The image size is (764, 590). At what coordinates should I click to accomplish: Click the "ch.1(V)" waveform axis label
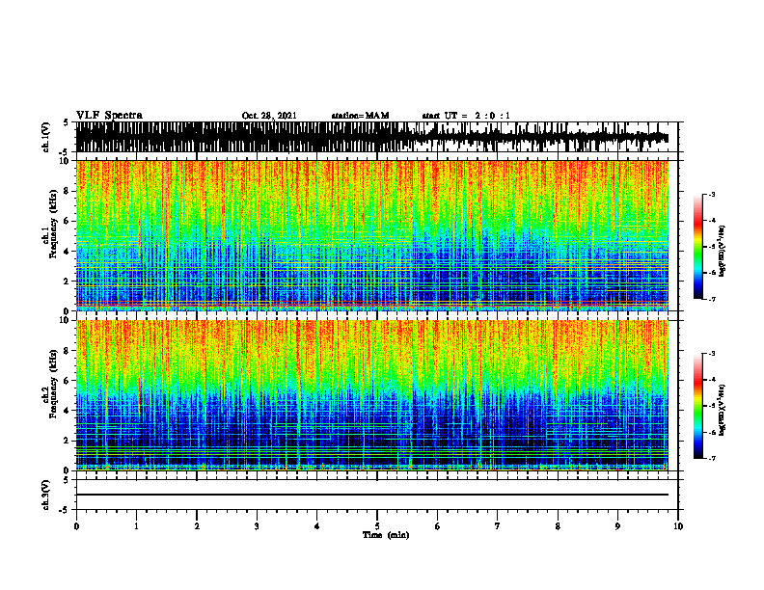pyautogui.click(x=46, y=137)
